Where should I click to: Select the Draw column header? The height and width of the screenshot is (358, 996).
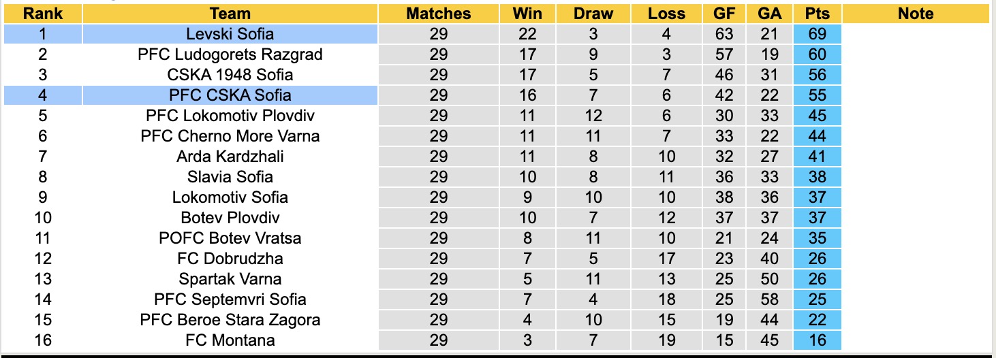(593, 14)
